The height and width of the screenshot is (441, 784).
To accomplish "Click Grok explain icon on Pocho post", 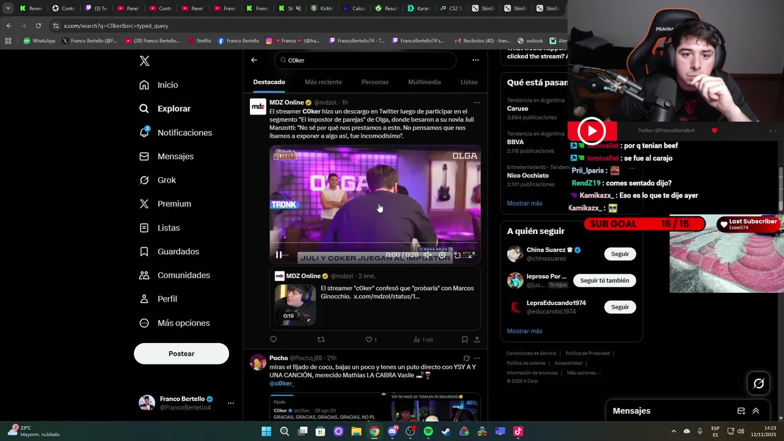I will point(466,358).
